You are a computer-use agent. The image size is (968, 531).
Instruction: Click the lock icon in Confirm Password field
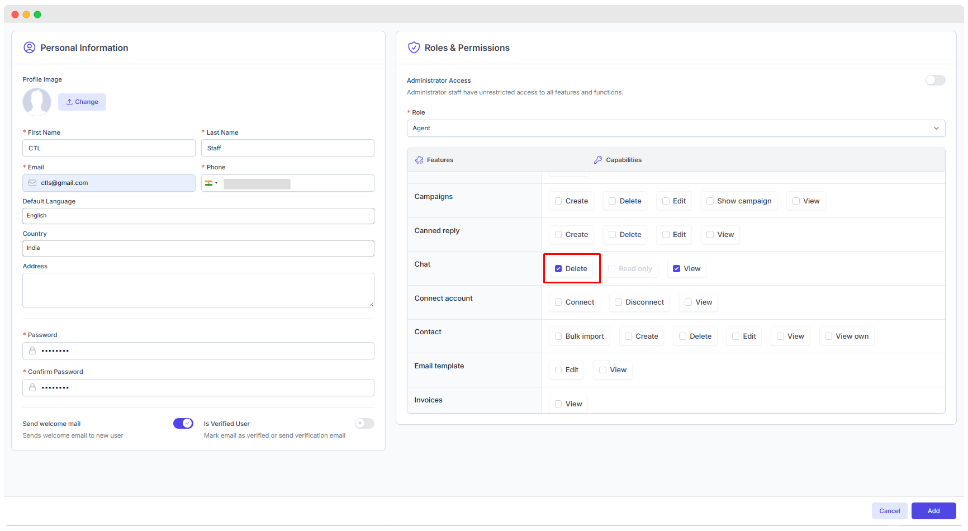click(x=32, y=387)
